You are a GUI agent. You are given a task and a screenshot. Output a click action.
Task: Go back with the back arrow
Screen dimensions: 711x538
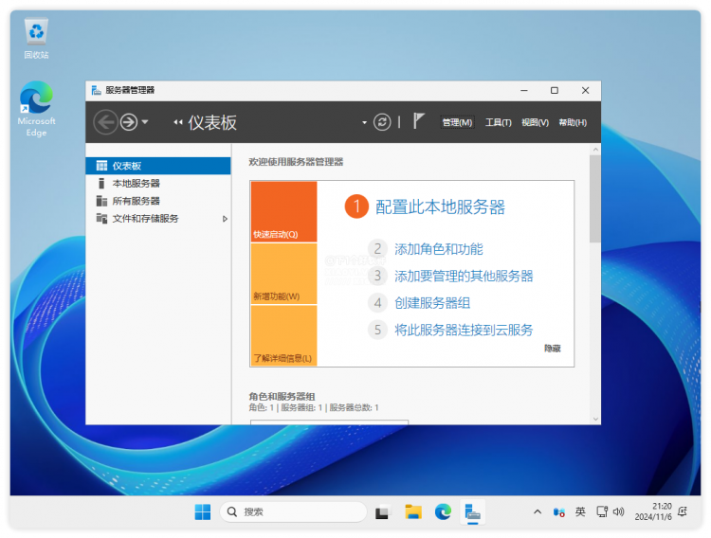click(105, 122)
